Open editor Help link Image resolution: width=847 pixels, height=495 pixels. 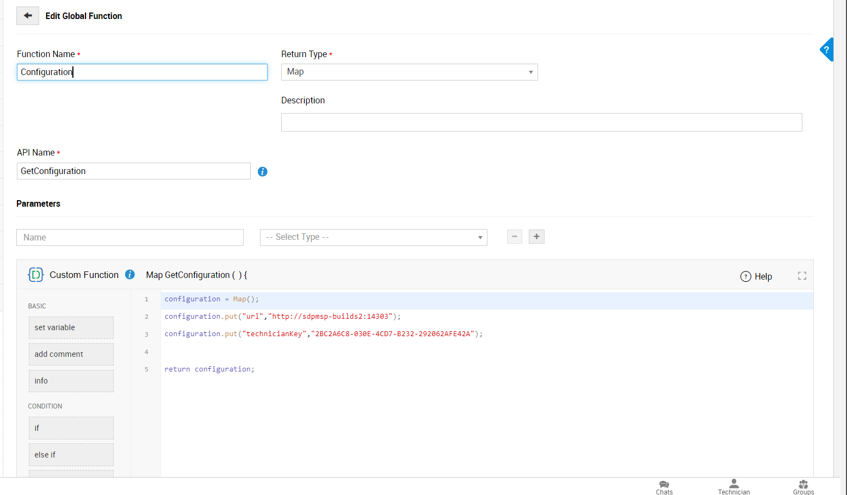[756, 276]
